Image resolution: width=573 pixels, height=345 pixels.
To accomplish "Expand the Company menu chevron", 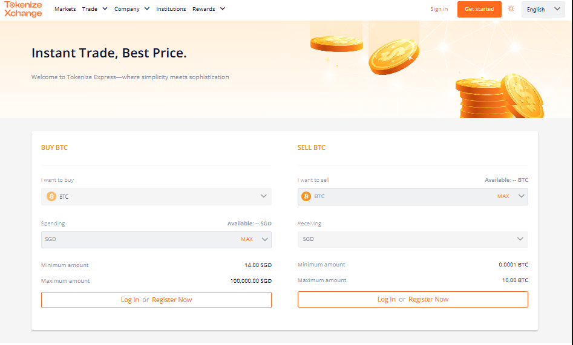I will (x=147, y=8).
